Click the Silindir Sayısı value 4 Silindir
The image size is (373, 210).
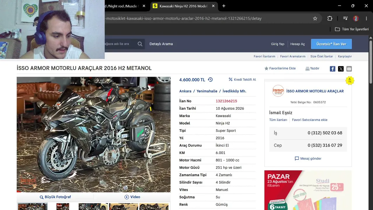pyautogui.click(x=223, y=182)
